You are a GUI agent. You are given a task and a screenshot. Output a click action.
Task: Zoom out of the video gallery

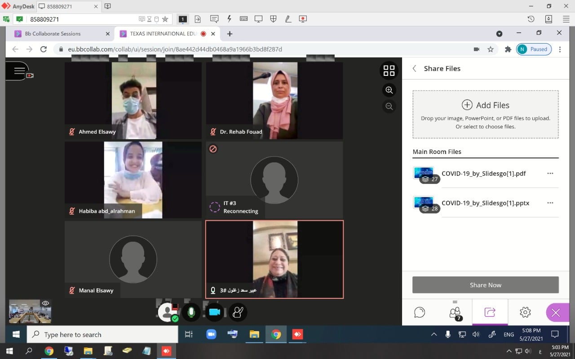pos(389,106)
